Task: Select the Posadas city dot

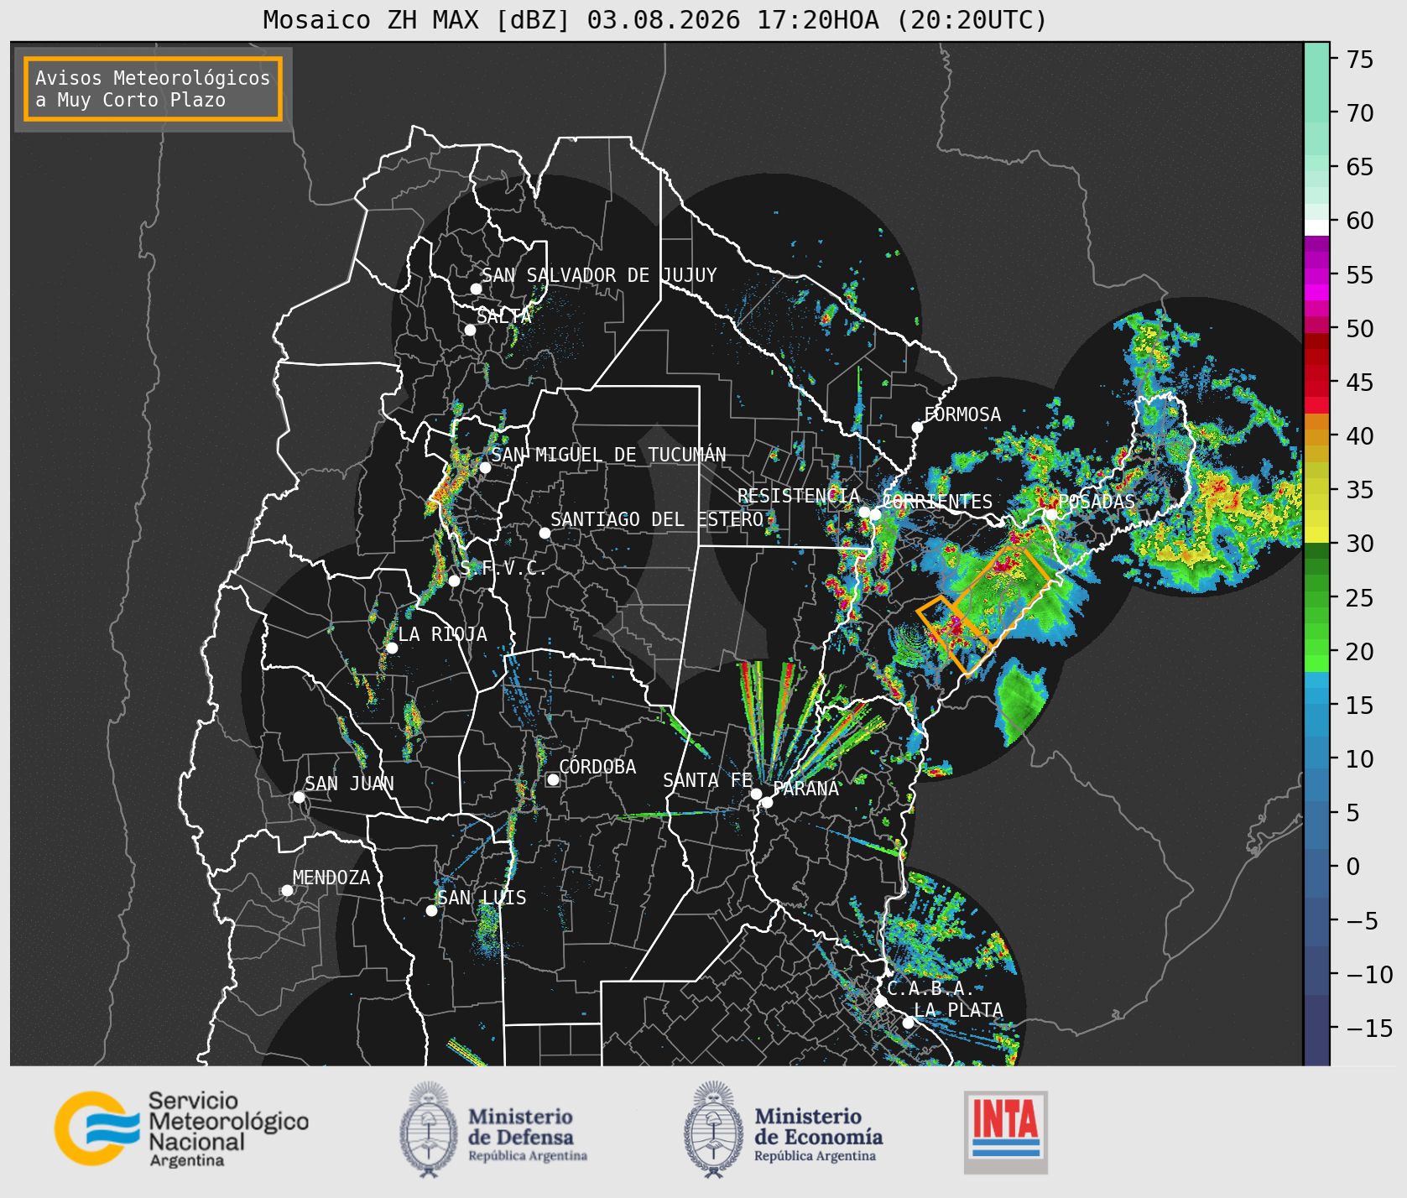Action: (x=1051, y=514)
